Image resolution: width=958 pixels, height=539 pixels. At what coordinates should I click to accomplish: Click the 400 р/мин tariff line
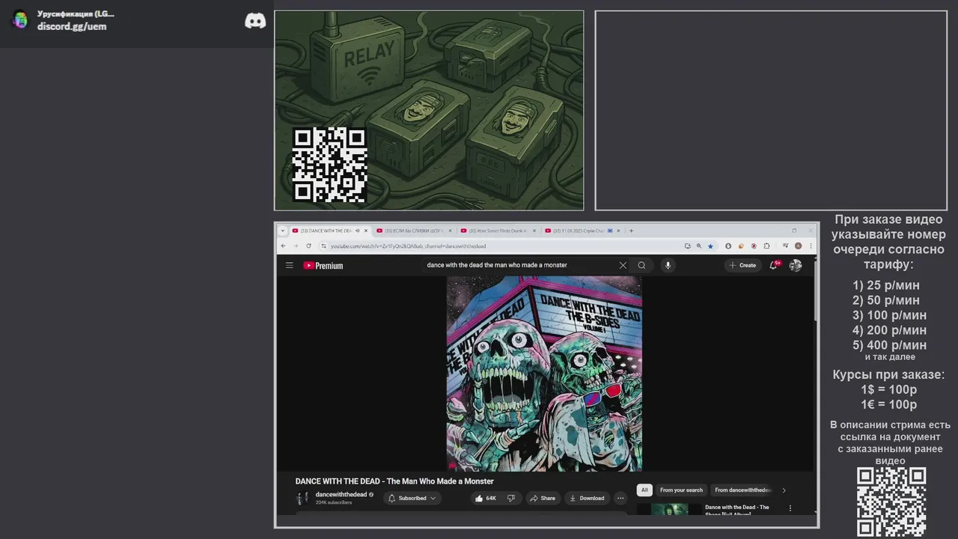click(889, 345)
